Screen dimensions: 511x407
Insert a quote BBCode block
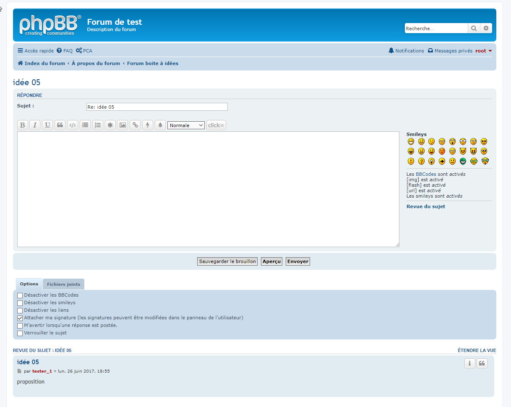click(60, 125)
